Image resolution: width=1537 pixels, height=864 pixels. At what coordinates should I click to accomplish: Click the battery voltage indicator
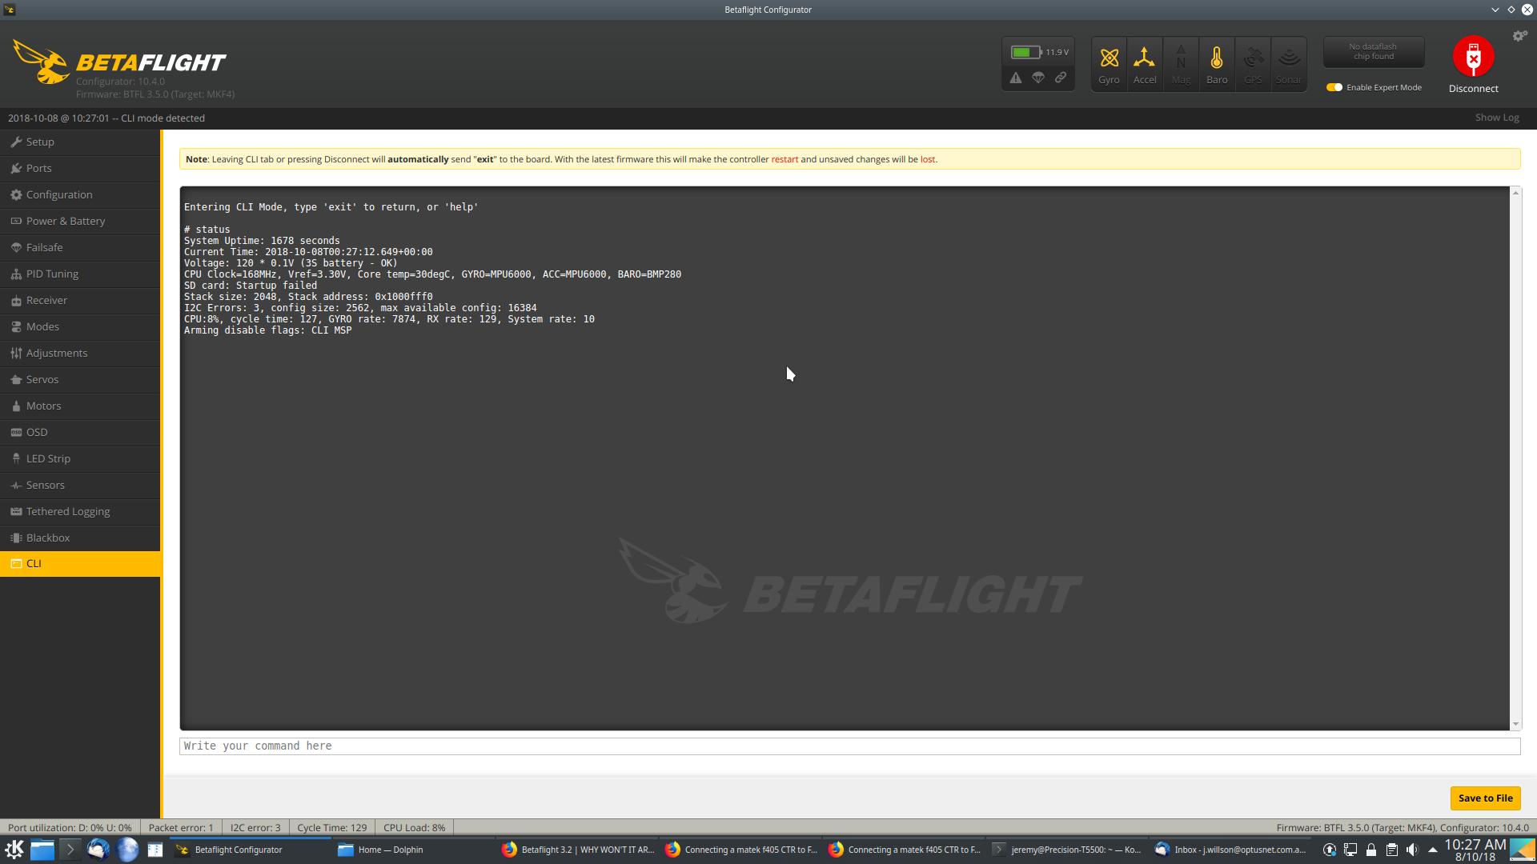(x=1038, y=52)
